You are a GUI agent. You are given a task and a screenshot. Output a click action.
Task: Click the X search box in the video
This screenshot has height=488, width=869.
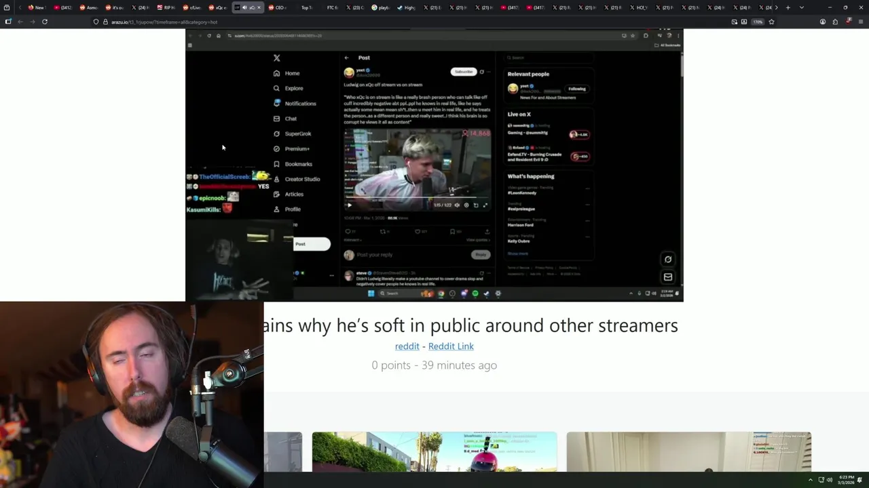tap(549, 58)
